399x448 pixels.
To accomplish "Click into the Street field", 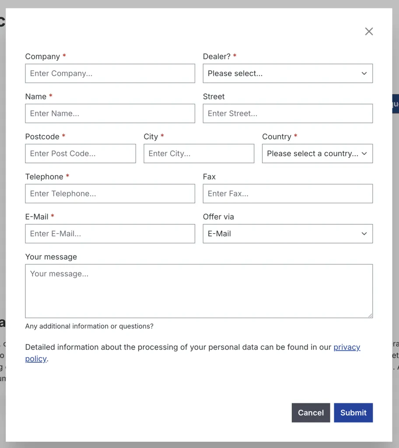I will point(287,113).
